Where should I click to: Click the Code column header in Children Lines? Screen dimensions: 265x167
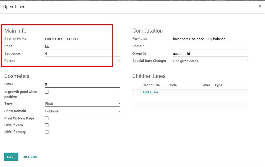172,85
